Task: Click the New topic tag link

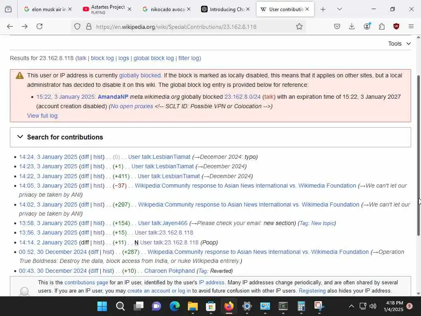Action: click(x=323, y=223)
